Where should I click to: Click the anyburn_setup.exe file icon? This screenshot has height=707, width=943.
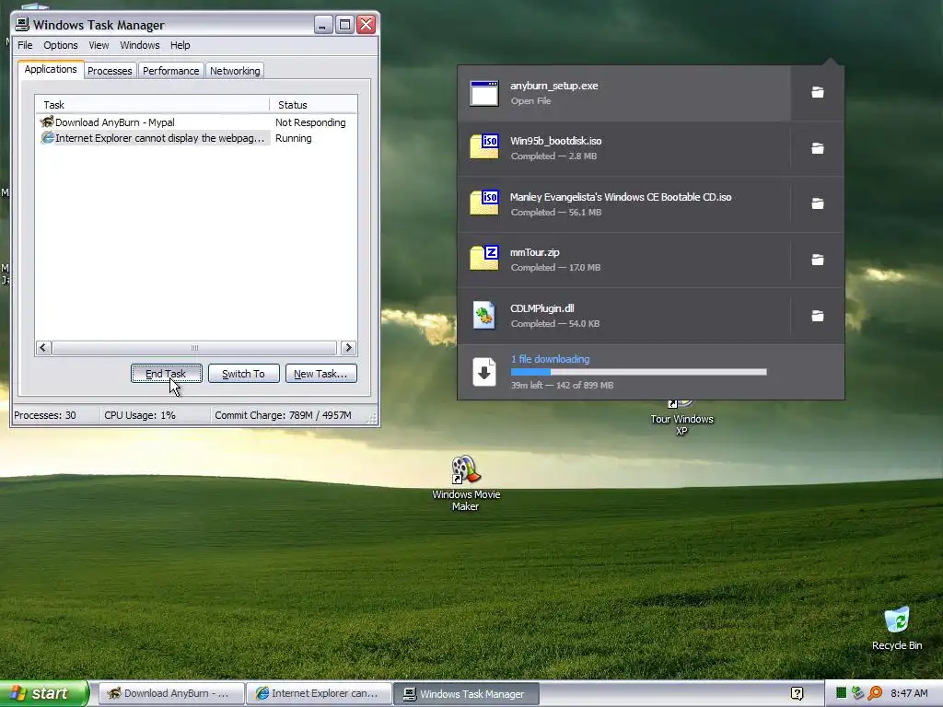click(x=484, y=93)
